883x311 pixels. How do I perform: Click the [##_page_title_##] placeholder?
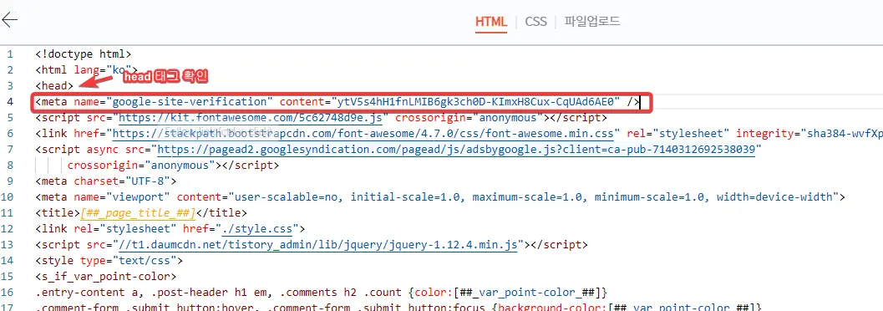(137, 213)
